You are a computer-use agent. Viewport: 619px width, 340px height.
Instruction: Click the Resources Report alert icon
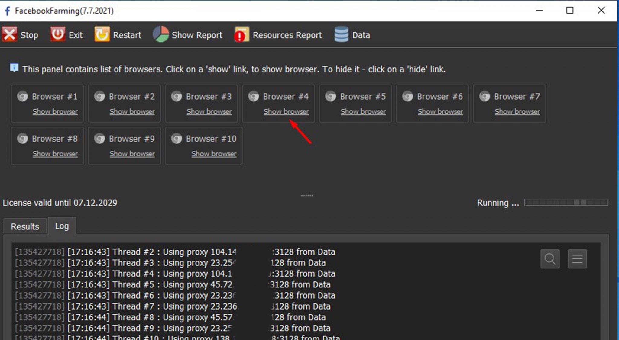(241, 34)
